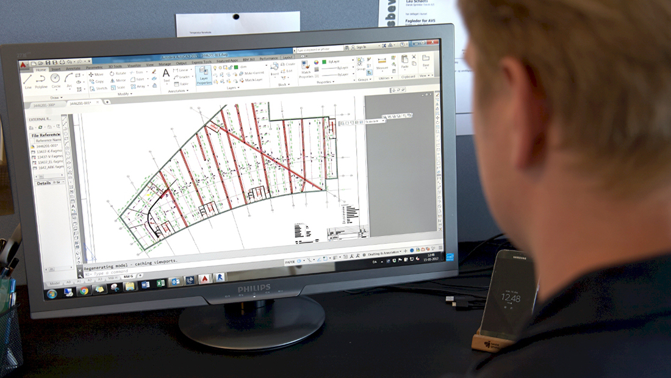Expand the Properties panel
Screen dimensions: 671x378
pos(325,82)
